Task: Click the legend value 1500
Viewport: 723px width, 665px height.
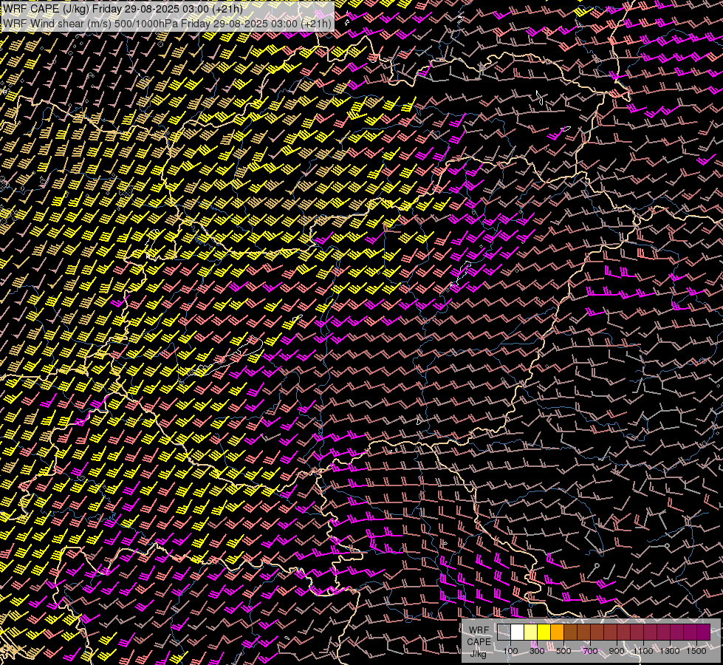Action: (x=696, y=651)
